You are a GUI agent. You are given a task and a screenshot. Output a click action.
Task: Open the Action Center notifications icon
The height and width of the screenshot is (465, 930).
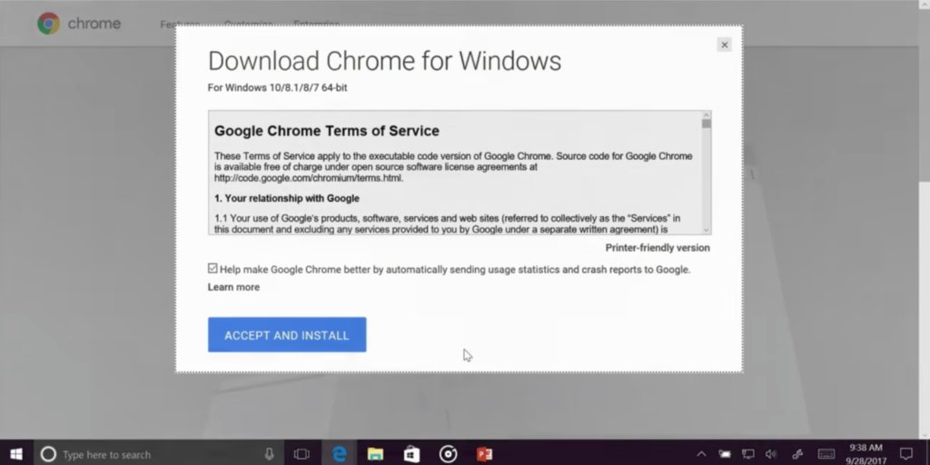tap(905, 454)
